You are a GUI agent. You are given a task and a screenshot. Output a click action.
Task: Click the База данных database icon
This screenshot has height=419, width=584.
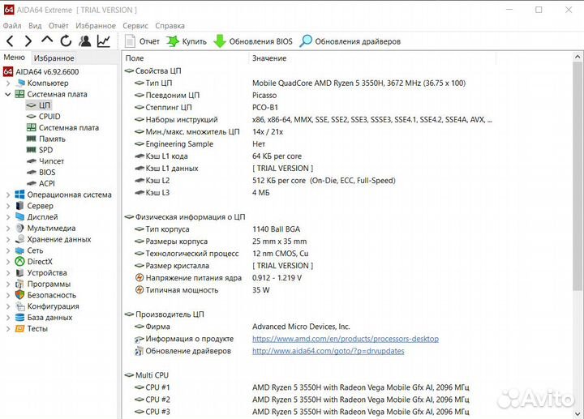(19, 318)
